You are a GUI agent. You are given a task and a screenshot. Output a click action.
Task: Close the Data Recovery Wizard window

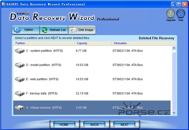[x=185, y=4]
